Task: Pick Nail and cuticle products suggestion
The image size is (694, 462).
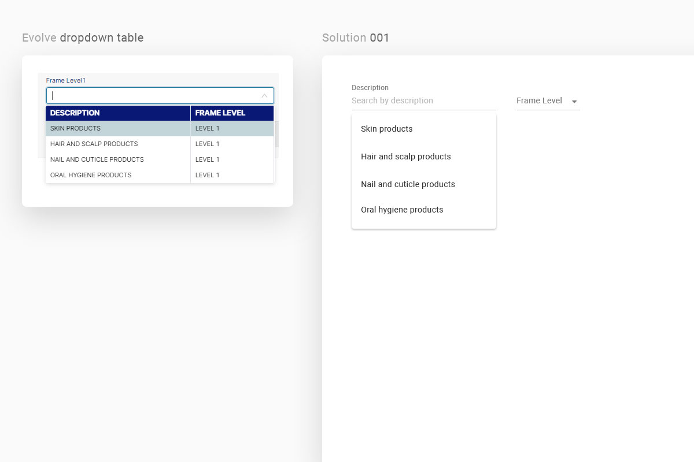Action: [424, 184]
